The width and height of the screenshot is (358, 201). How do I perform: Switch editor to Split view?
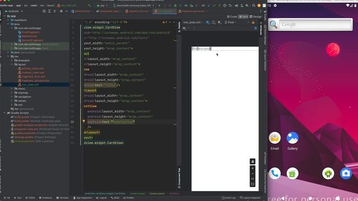pyautogui.click(x=243, y=17)
